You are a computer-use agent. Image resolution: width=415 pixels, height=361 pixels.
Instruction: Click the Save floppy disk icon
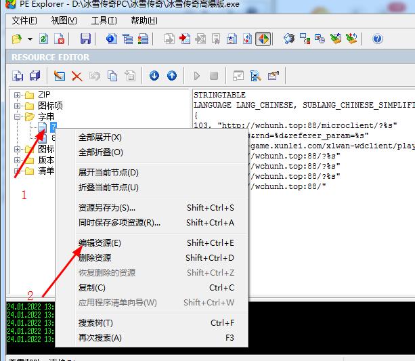85,39
